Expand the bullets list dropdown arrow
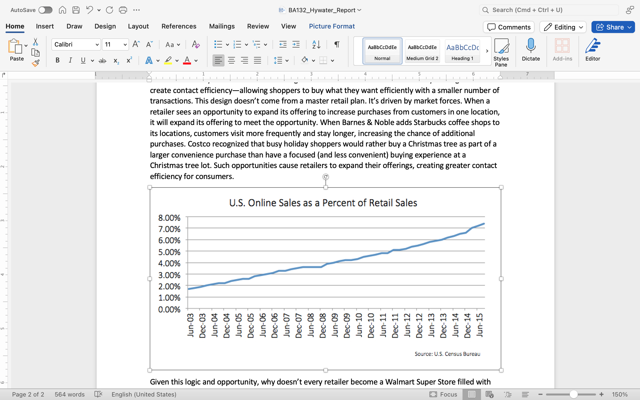This screenshot has width=640, height=400. [x=227, y=44]
